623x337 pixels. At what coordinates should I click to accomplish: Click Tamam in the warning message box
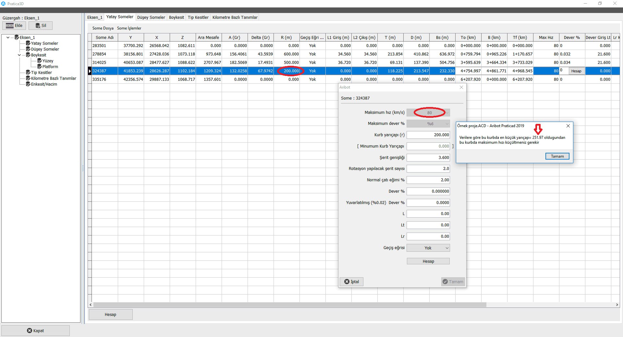(x=557, y=156)
